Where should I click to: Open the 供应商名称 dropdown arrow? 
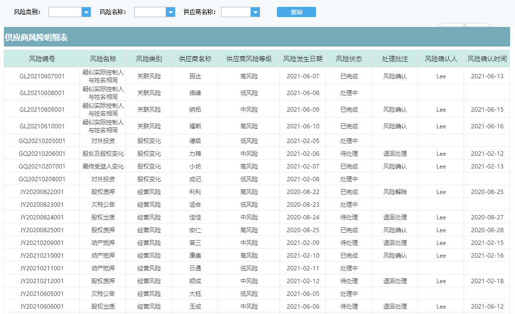[x=255, y=12]
